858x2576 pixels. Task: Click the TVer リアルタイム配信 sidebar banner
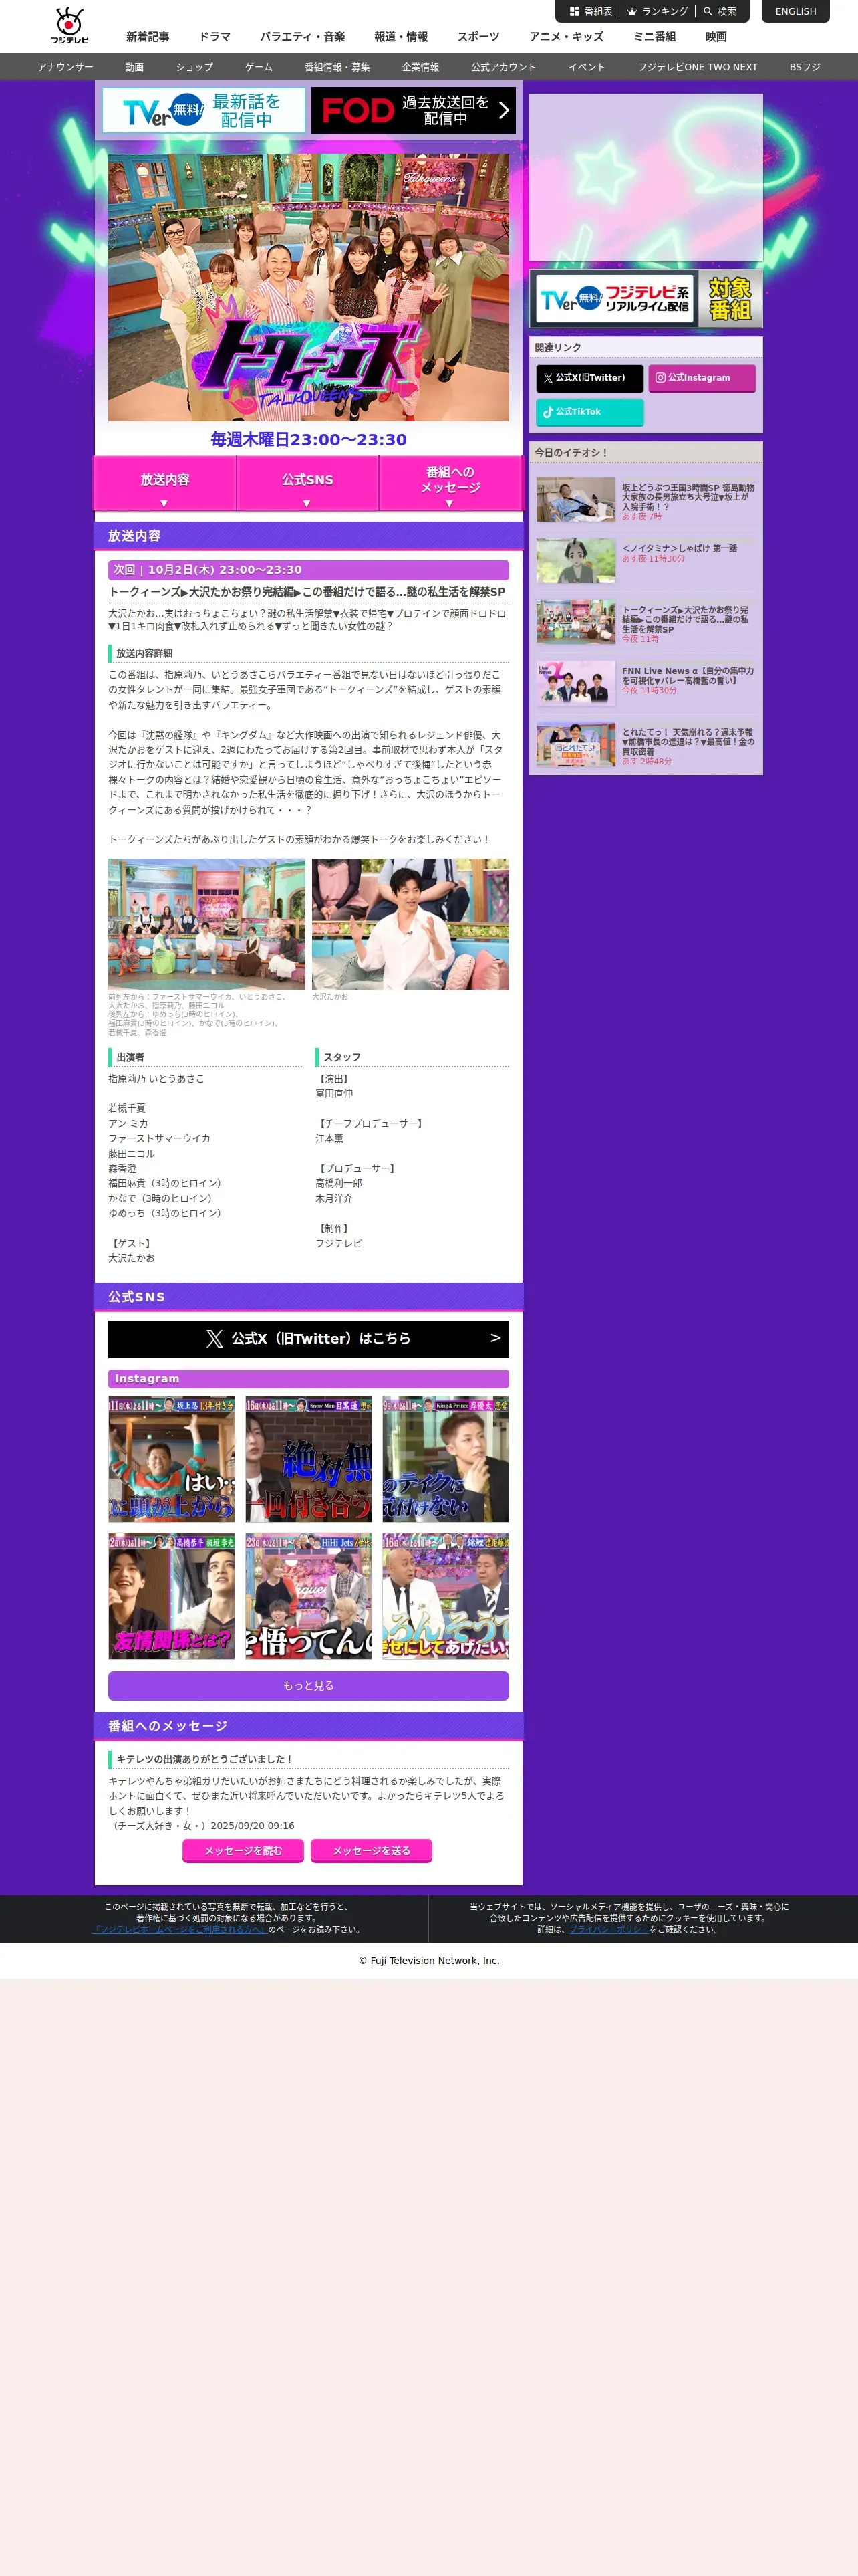click(646, 299)
